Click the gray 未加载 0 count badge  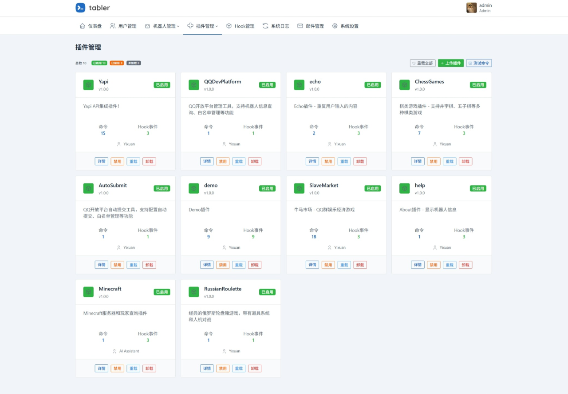pos(134,63)
